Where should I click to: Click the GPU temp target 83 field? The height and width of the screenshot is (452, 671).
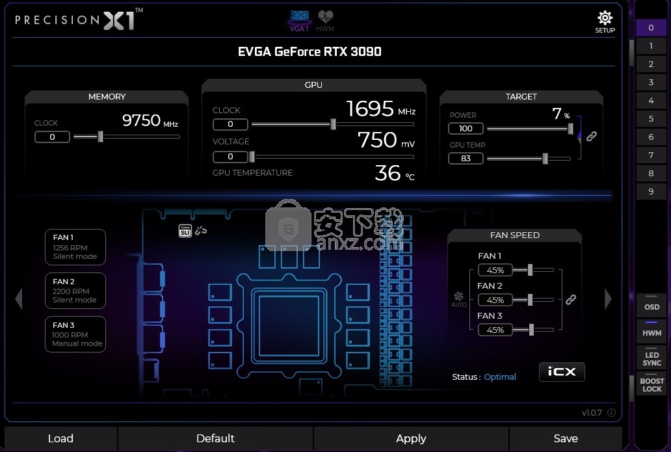pos(466,159)
